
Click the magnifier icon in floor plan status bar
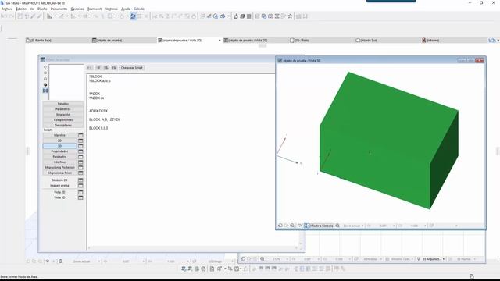pyautogui.click(x=262, y=259)
